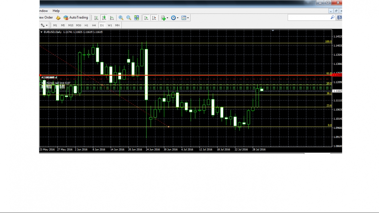This screenshot has height=213, width=379.
Task: Click the Fibonacci 38.2 level label
Action: (329, 93)
